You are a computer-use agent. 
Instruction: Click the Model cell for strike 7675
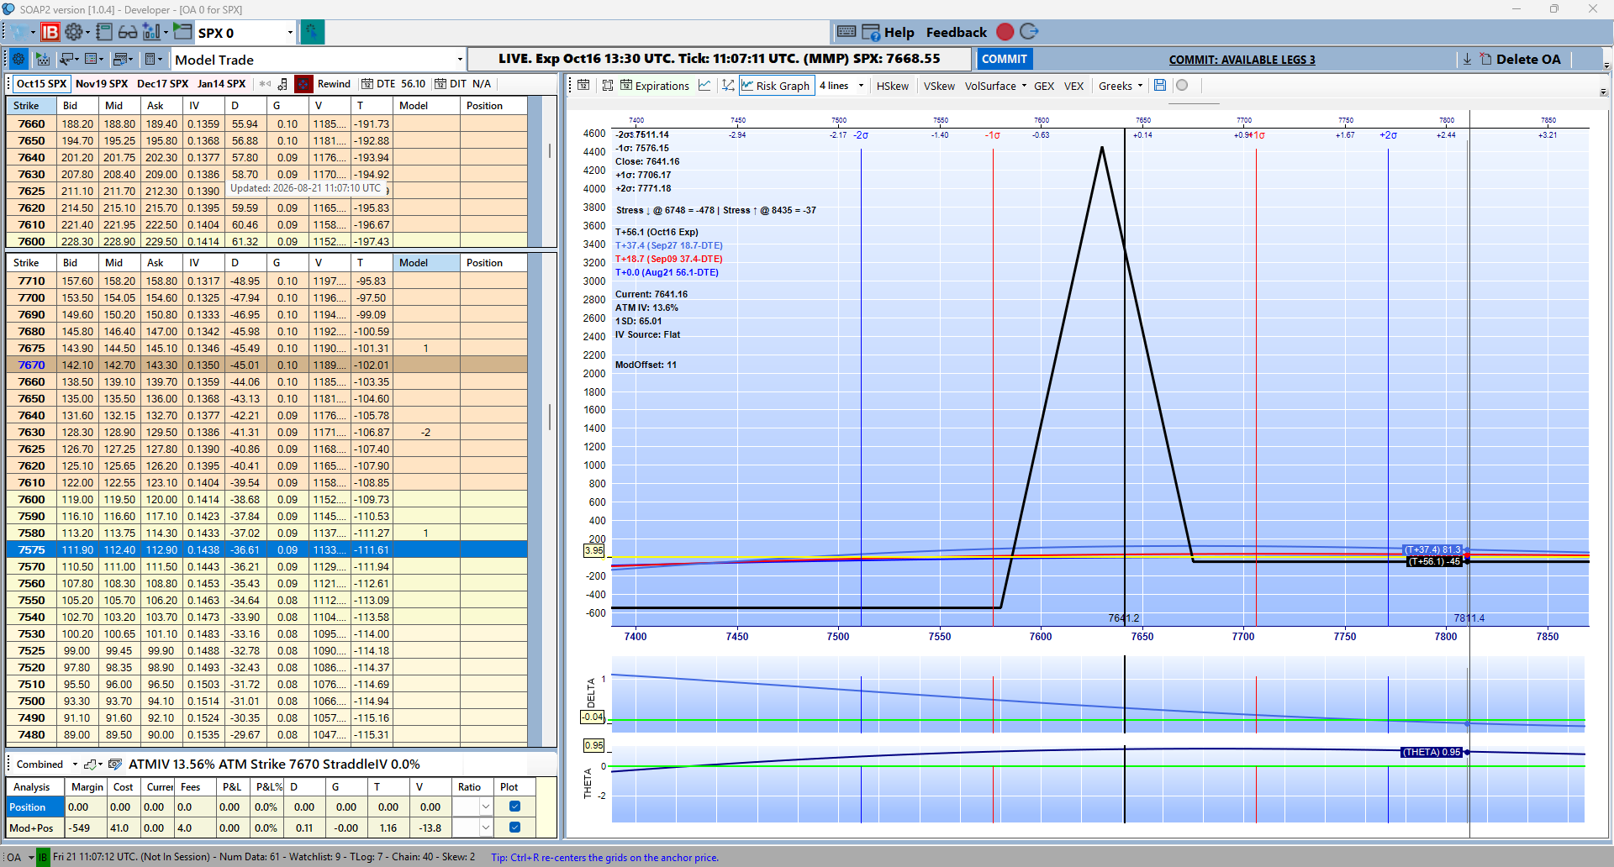coord(425,348)
